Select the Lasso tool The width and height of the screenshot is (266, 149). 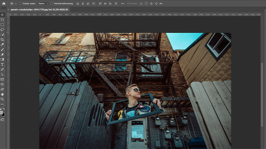click(x=2, y=29)
